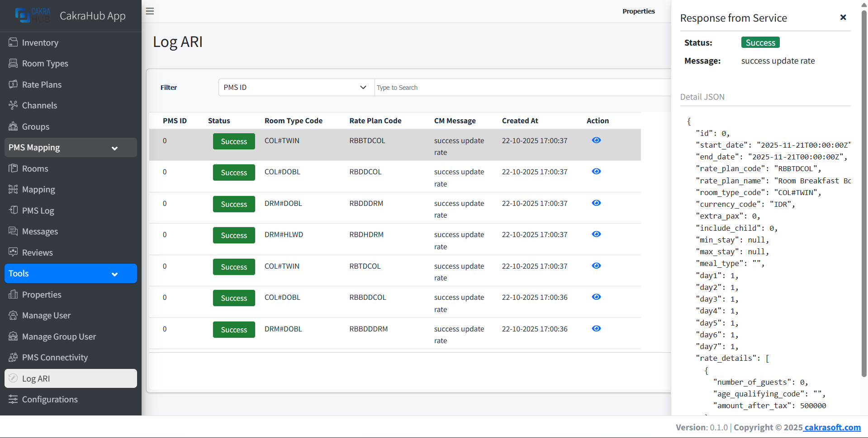The height and width of the screenshot is (438, 868).
Task: Click the Groups sidebar icon
Action: (13, 126)
